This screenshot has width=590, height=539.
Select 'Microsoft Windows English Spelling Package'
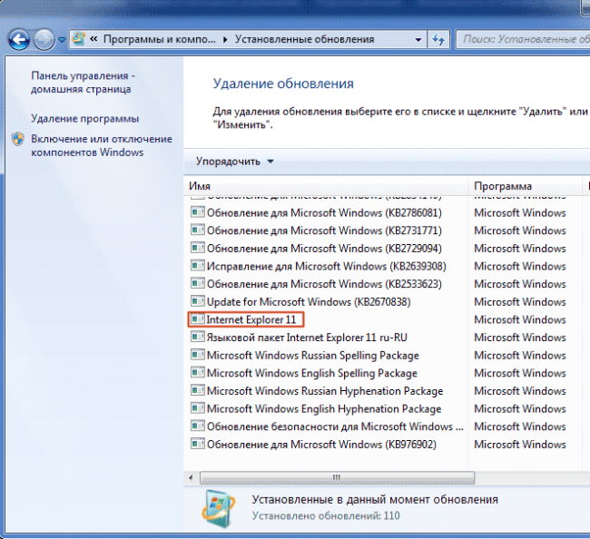304,373
